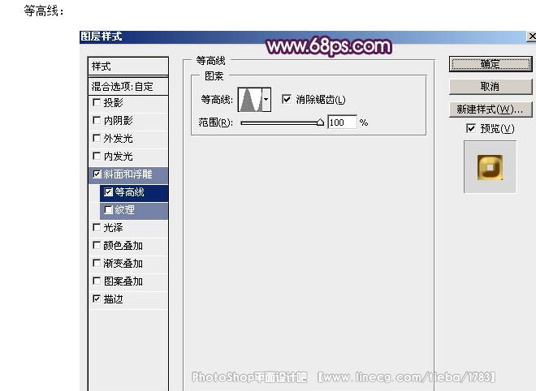Confirm with the 确定 button
The image size is (536, 391).
pyautogui.click(x=491, y=64)
